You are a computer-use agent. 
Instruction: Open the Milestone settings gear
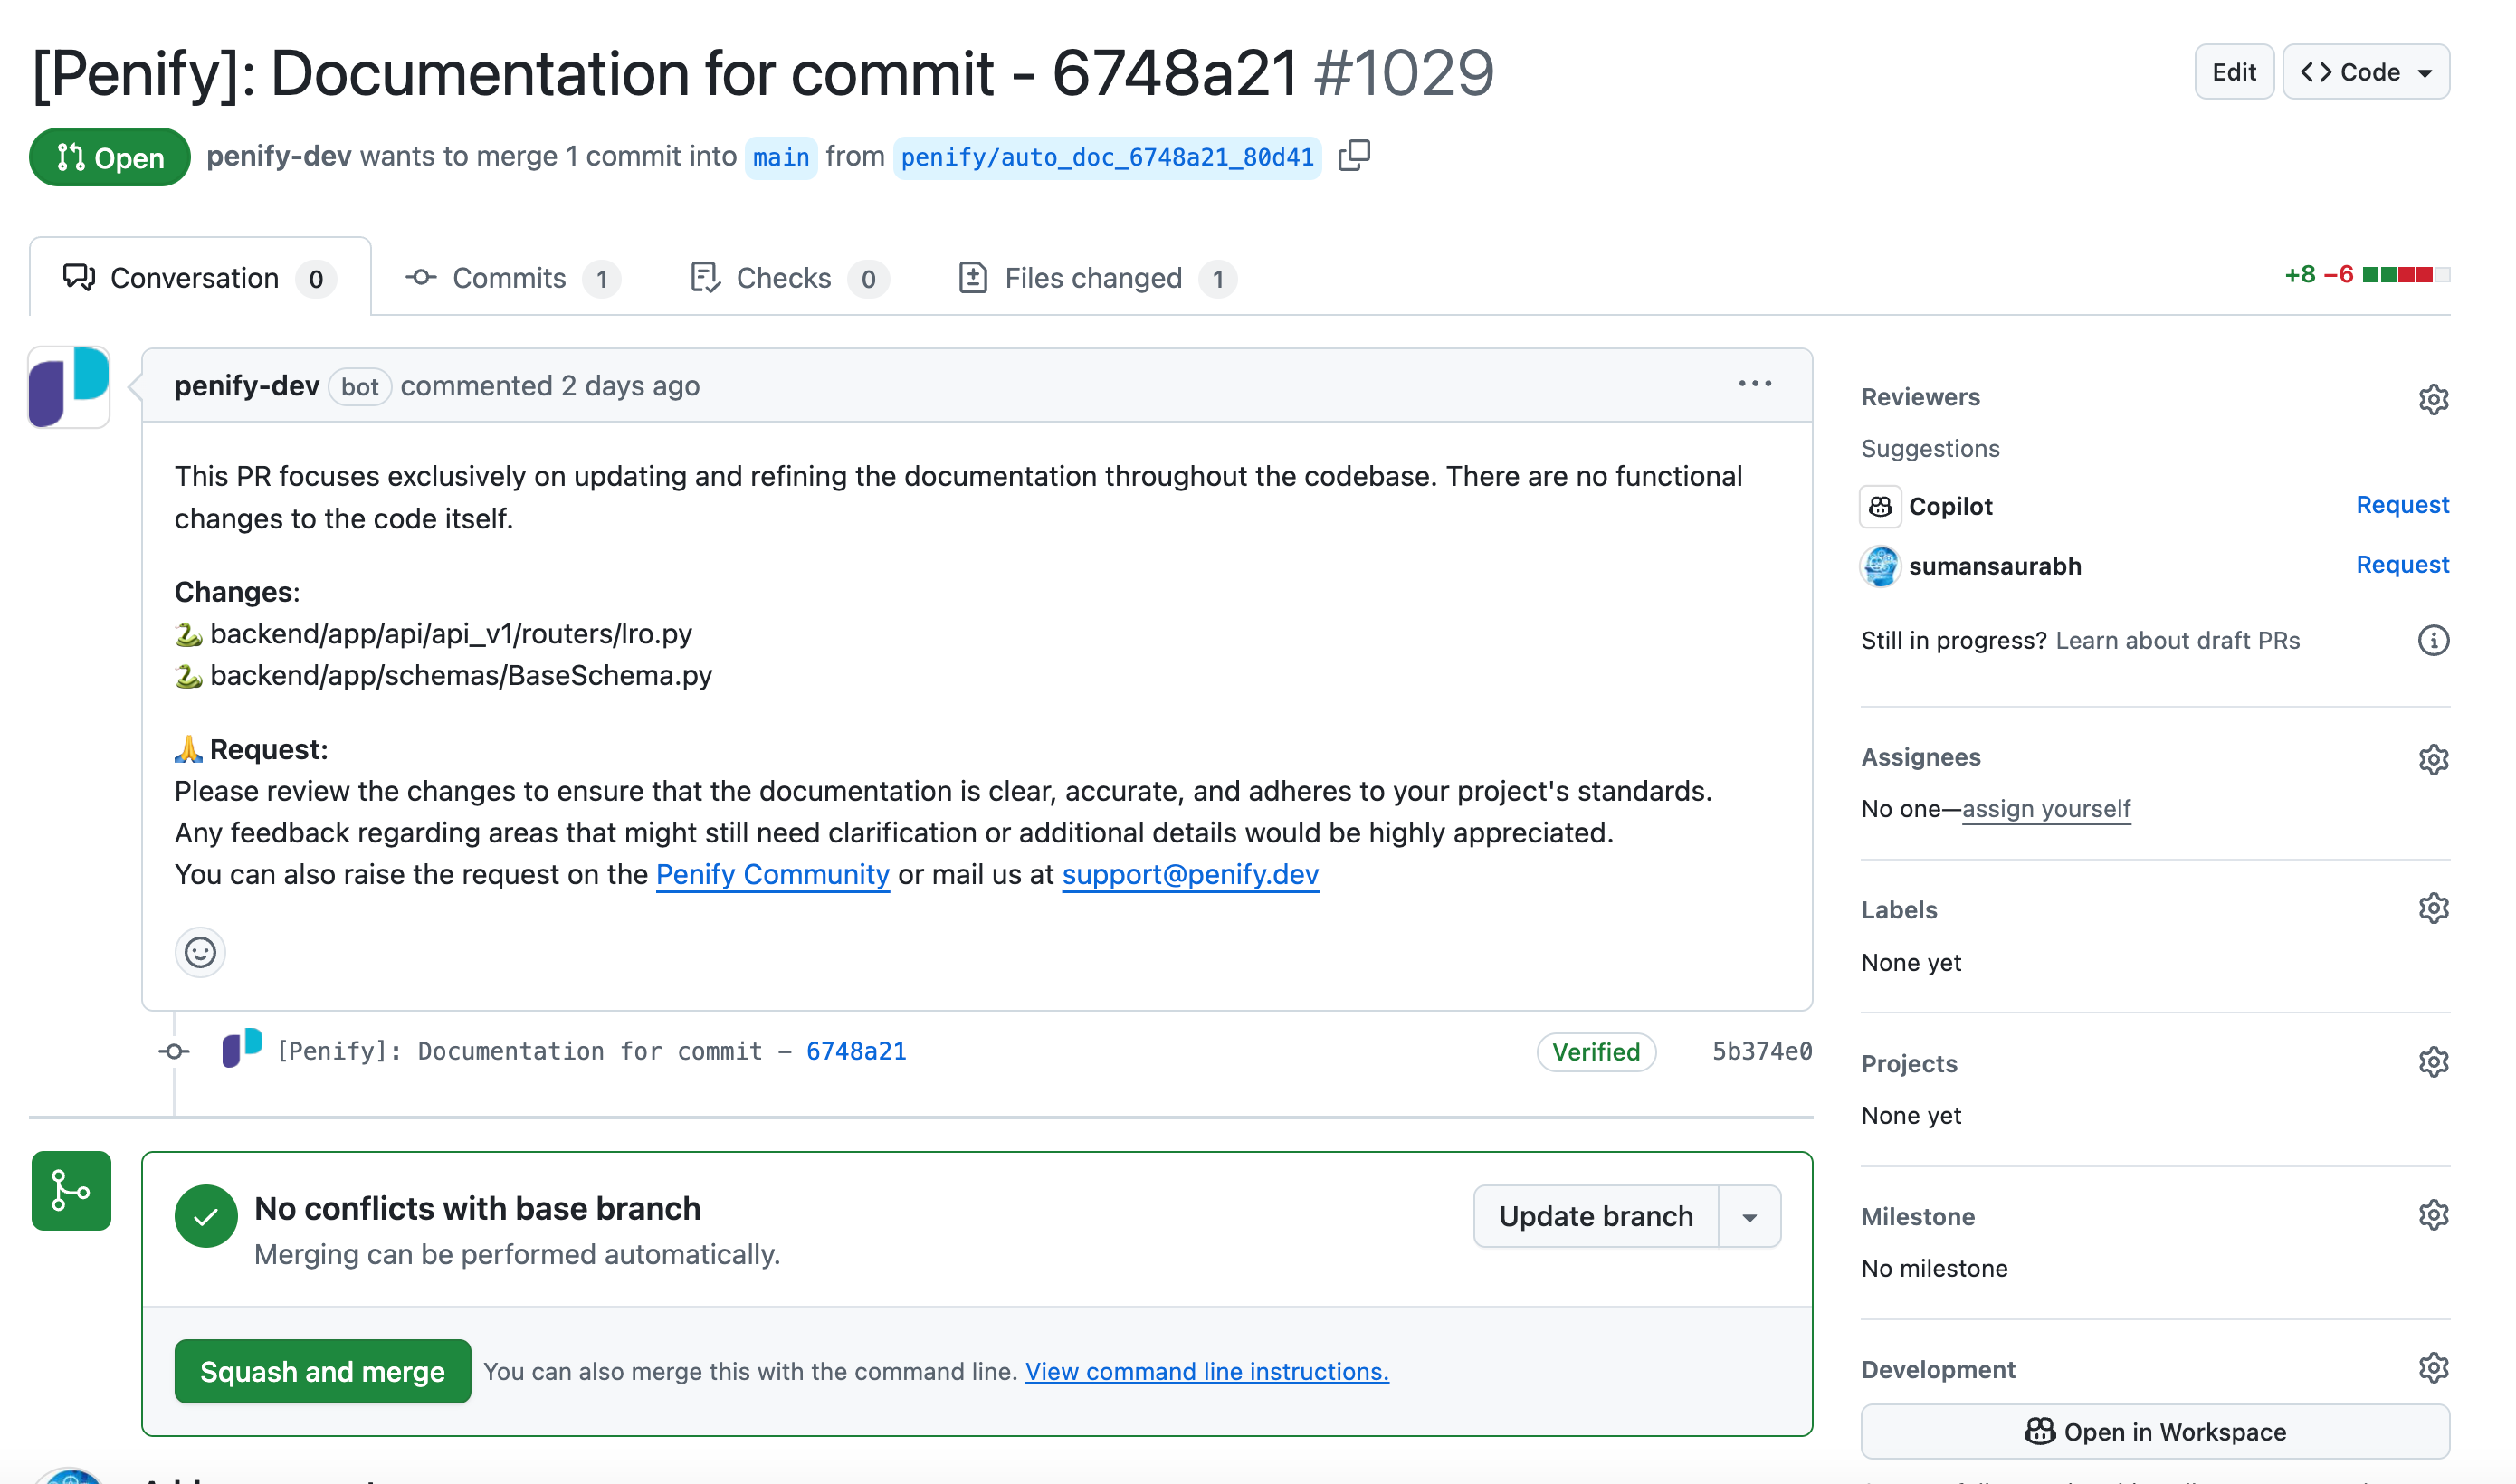coord(2434,1215)
